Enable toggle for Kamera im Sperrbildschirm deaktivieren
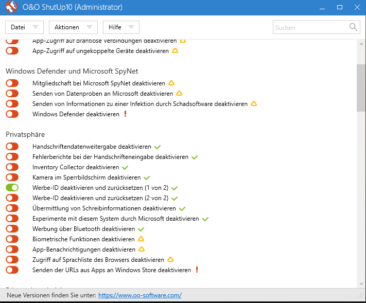Screen dimensions: 366x303 (x=12, y=177)
